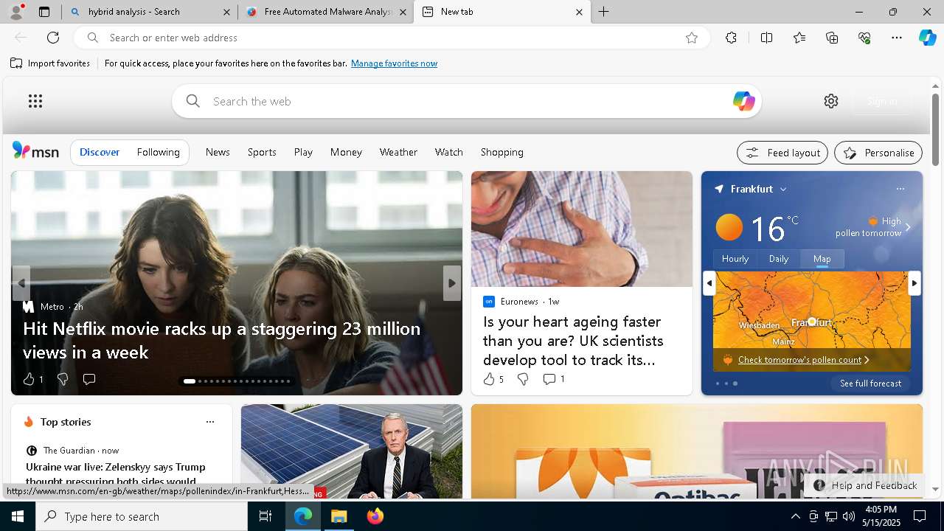Open Copilot icon in web search box
Image resolution: width=944 pixels, height=531 pixels.
[743, 101]
